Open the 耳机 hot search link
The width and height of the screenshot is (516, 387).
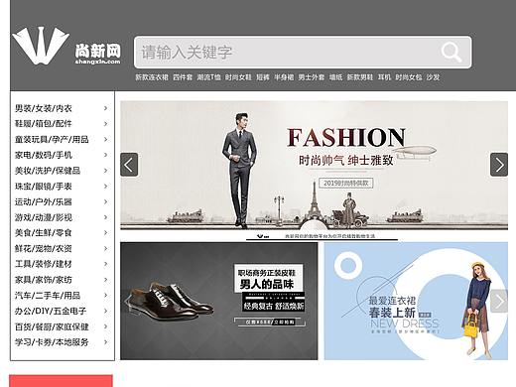coord(384,77)
